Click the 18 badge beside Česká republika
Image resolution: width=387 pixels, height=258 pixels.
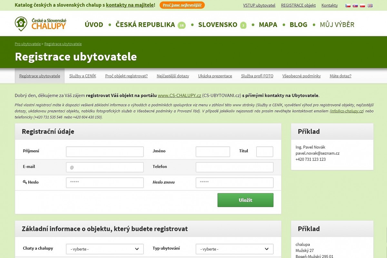182,25
